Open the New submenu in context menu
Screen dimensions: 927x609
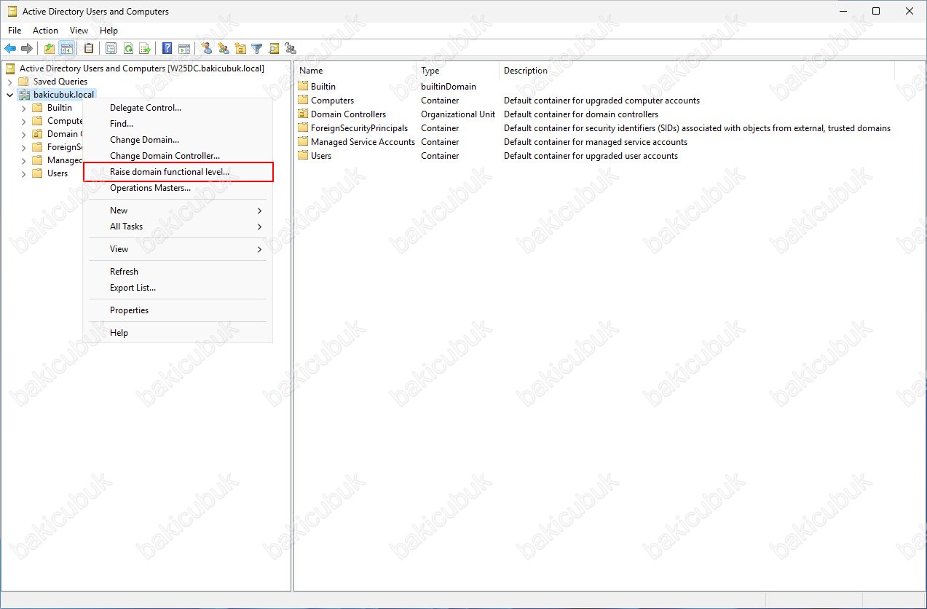click(178, 211)
